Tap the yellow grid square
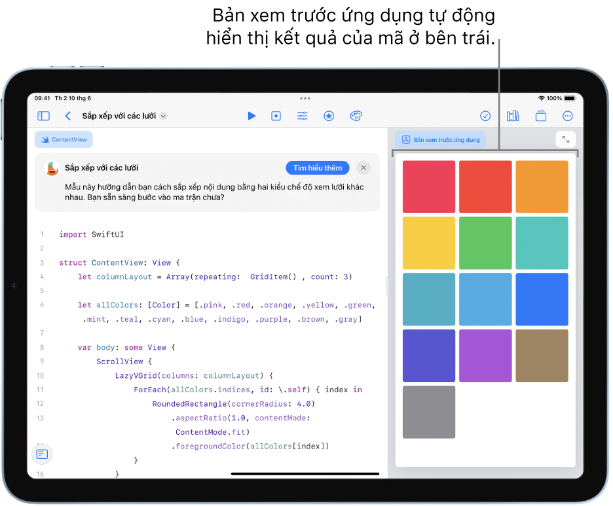This screenshot has height=506, width=613. (x=429, y=243)
